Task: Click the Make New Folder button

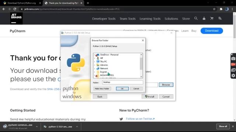Action: (102, 89)
